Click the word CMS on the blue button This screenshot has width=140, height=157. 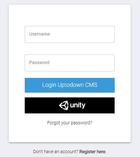tap(91, 85)
